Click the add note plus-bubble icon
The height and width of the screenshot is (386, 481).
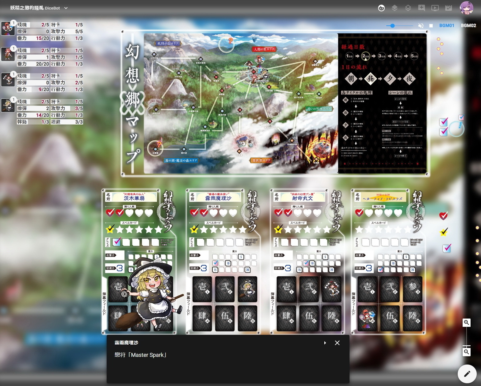point(422,8)
